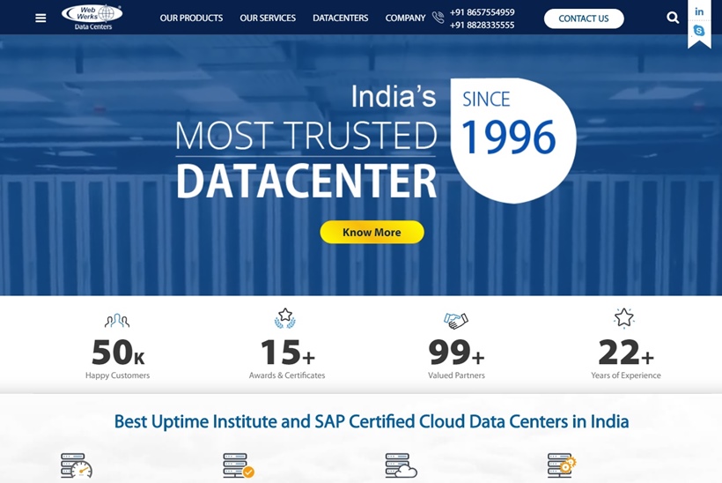This screenshot has width=722, height=483.
Task: Click the server with gears icon
Action: (x=562, y=465)
